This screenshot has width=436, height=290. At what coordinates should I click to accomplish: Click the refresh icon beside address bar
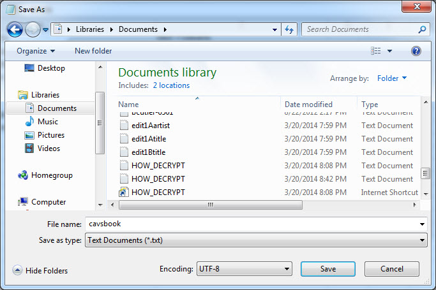click(290, 29)
